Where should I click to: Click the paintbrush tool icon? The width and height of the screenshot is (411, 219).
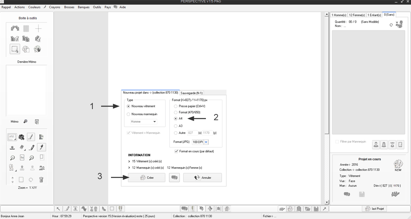(x=31, y=137)
